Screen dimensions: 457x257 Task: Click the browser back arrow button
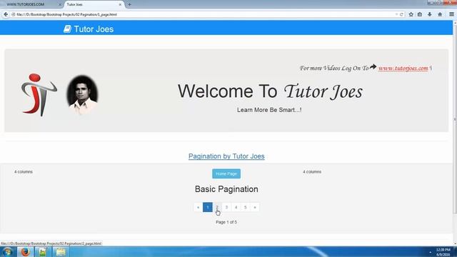[x=6, y=14]
